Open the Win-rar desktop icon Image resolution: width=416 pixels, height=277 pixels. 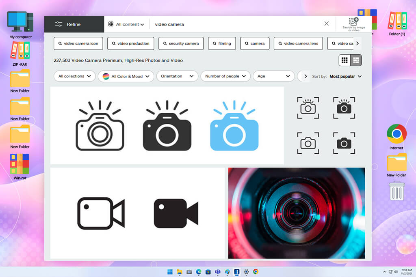[20, 167]
